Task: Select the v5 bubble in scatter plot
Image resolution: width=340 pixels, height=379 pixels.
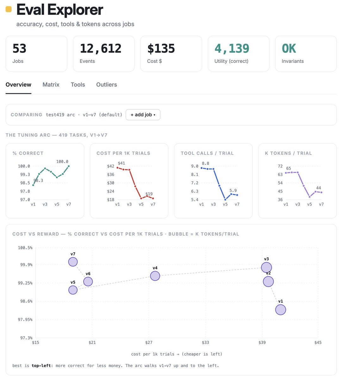Action: tap(73, 290)
